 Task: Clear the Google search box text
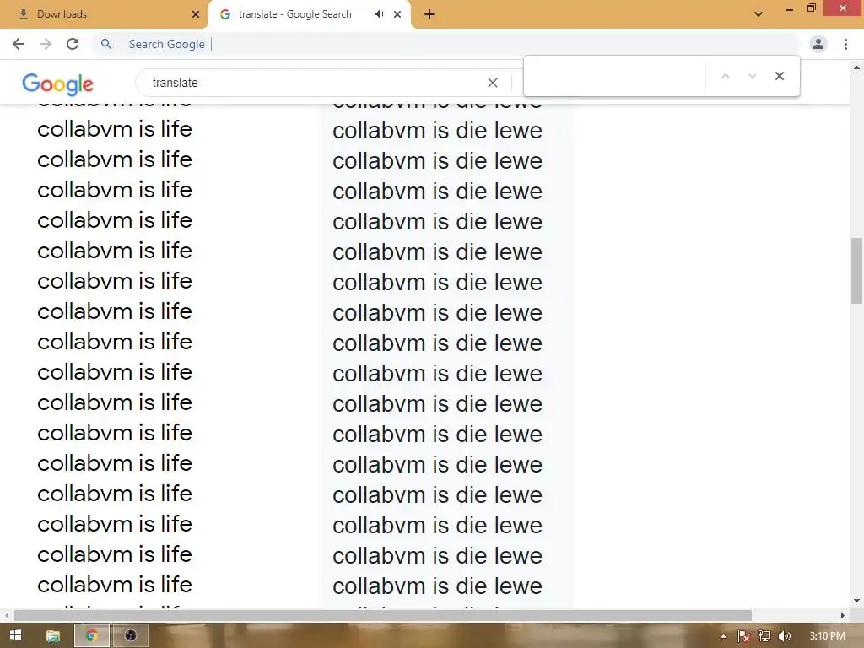[x=493, y=83]
